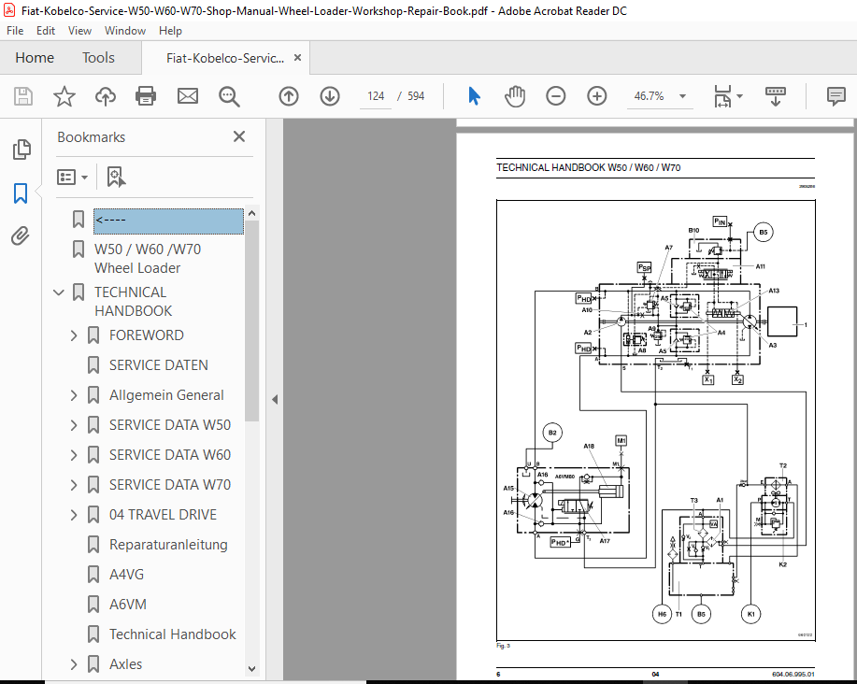857x684 pixels.
Task: Close the Fiat-Kobelco document tab
Action: 297,57
